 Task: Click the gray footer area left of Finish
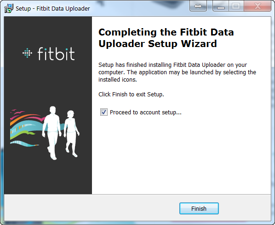pyautogui.click(x=91, y=208)
